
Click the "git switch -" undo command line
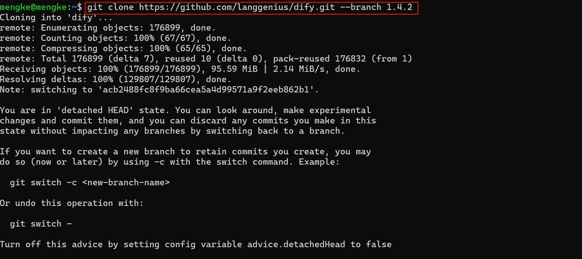click(x=41, y=224)
